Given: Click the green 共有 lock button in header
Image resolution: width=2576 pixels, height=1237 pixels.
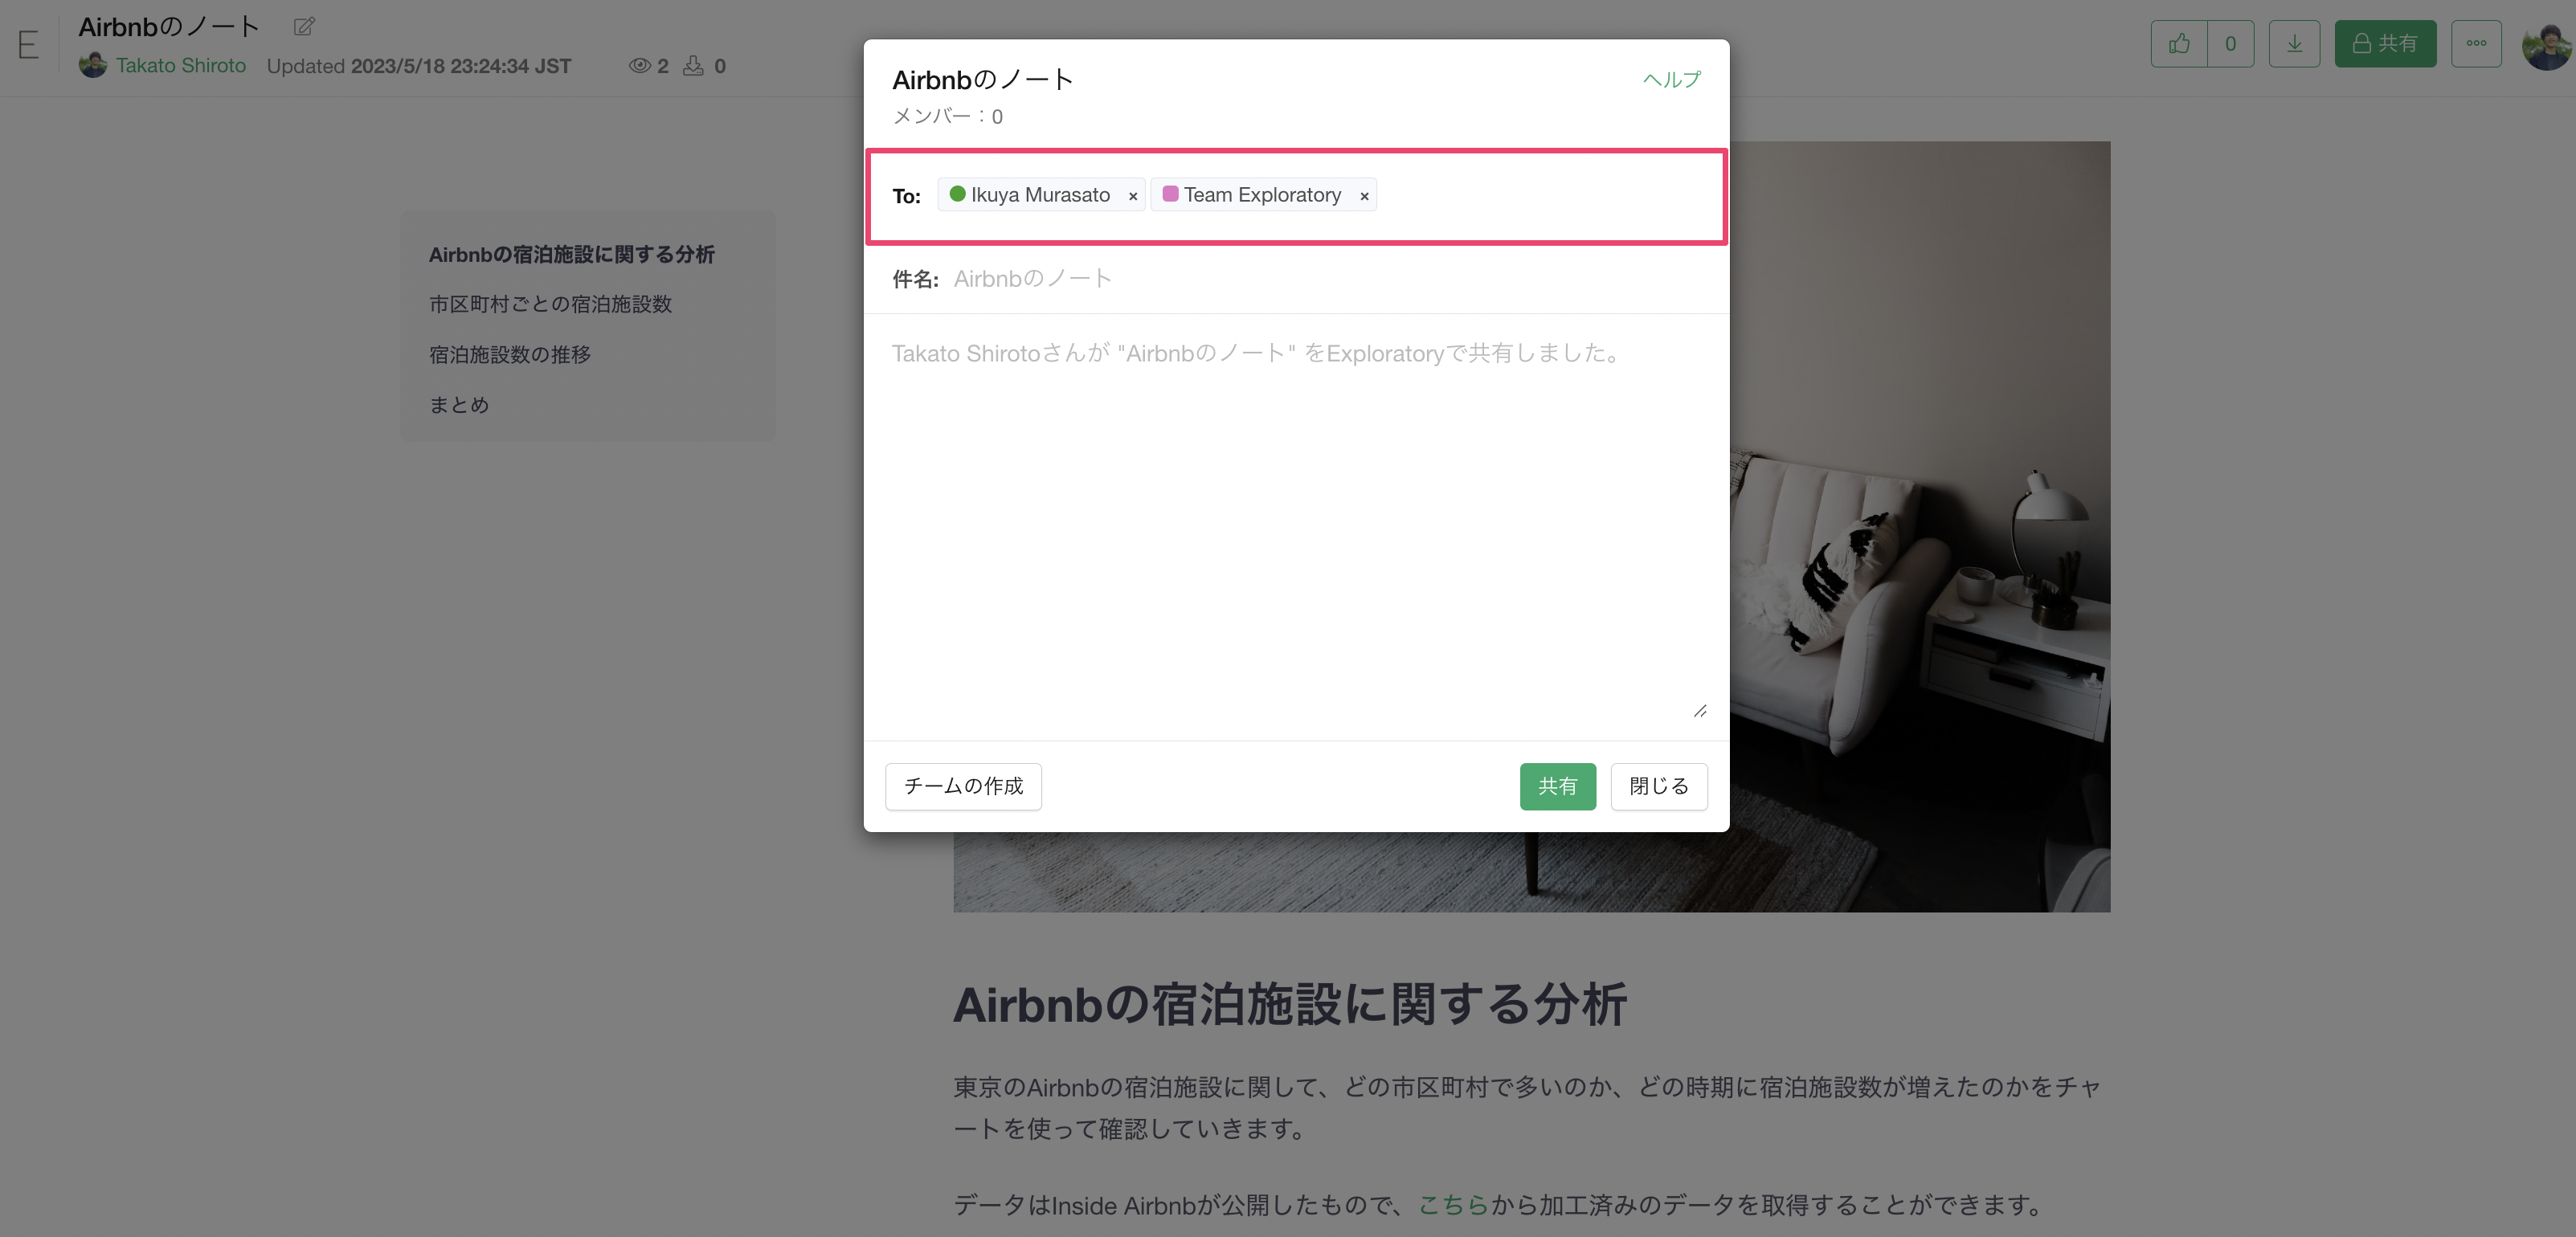Looking at the screenshot, I should (x=2385, y=44).
